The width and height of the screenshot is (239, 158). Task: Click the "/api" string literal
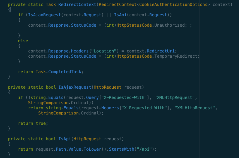(144, 149)
